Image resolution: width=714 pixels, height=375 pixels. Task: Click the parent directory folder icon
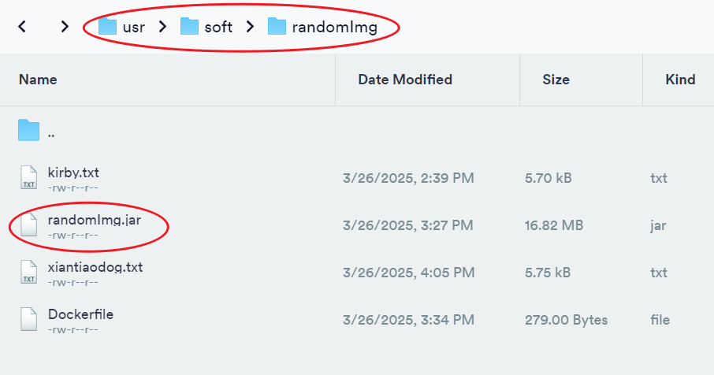(28, 131)
